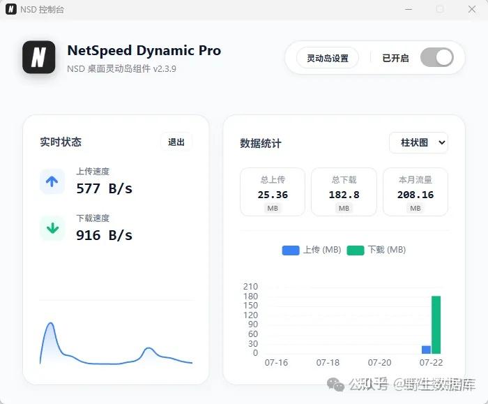Click the 577 B/s upload speed value
488x404 pixels.
click(105, 189)
